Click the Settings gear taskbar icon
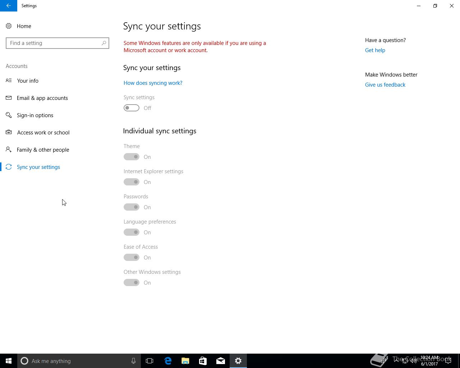Image resolution: width=460 pixels, height=368 pixels. [238, 361]
